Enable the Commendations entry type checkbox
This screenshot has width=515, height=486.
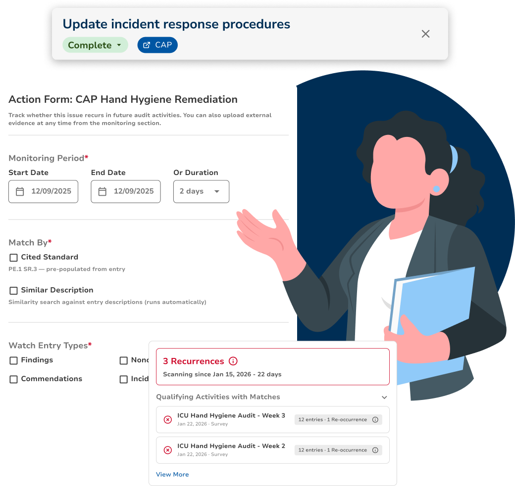(x=13, y=379)
